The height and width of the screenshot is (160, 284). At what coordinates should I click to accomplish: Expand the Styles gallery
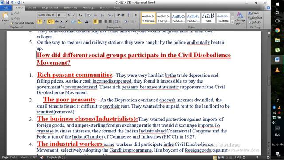coord(233,22)
